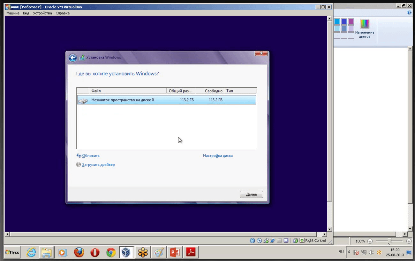Open Internet Explorer from the taskbar
Screen dimensions: 415x261
[x=31, y=252]
